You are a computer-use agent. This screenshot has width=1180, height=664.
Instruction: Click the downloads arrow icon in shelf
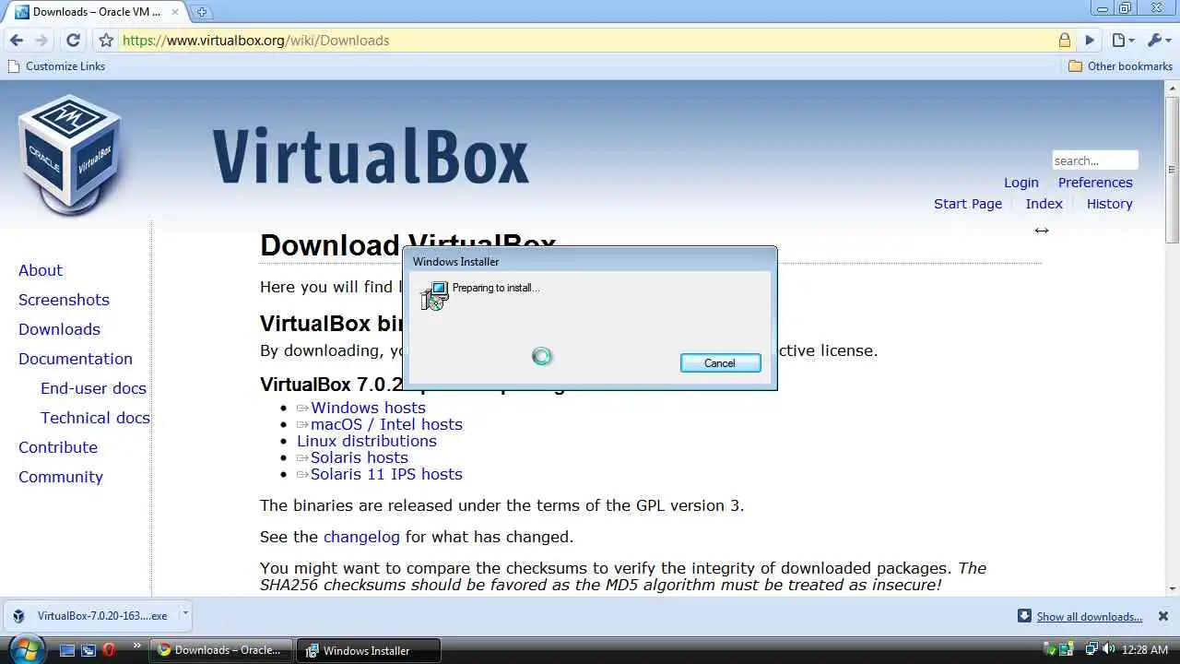[1024, 616]
